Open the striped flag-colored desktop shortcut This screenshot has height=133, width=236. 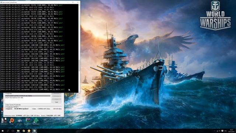28,121
